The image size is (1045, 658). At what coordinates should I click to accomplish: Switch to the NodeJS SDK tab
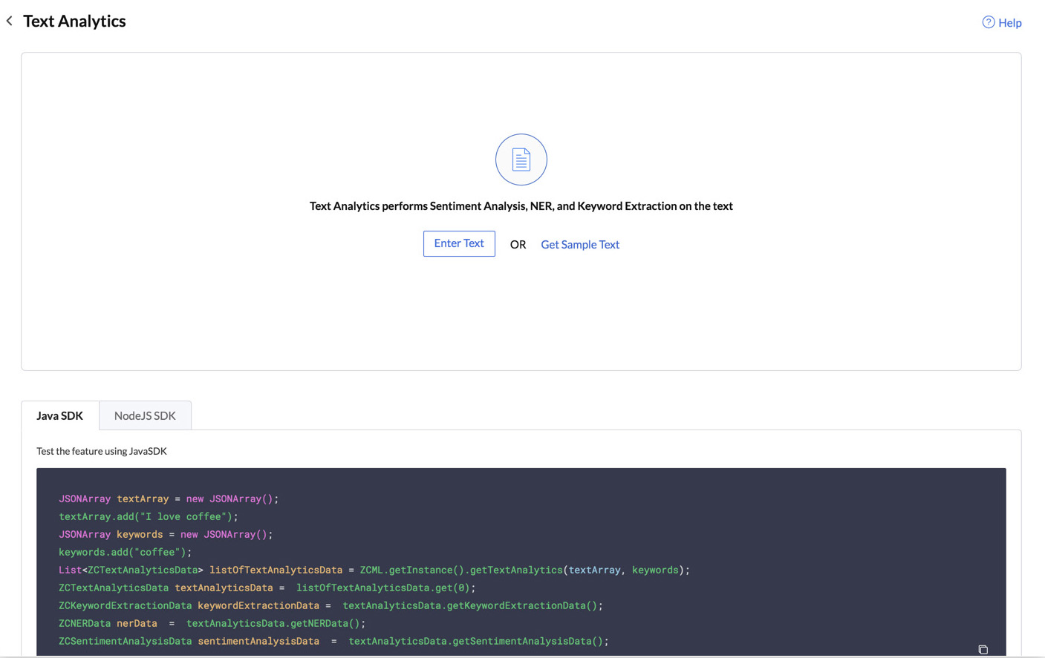pyautogui.click(x=145, y=415)
